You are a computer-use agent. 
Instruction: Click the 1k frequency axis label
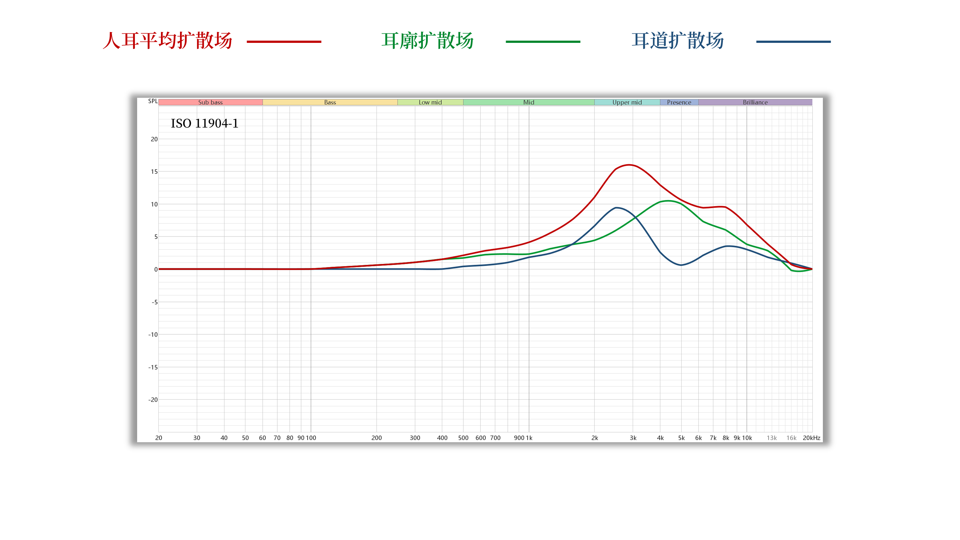(529, 438)
